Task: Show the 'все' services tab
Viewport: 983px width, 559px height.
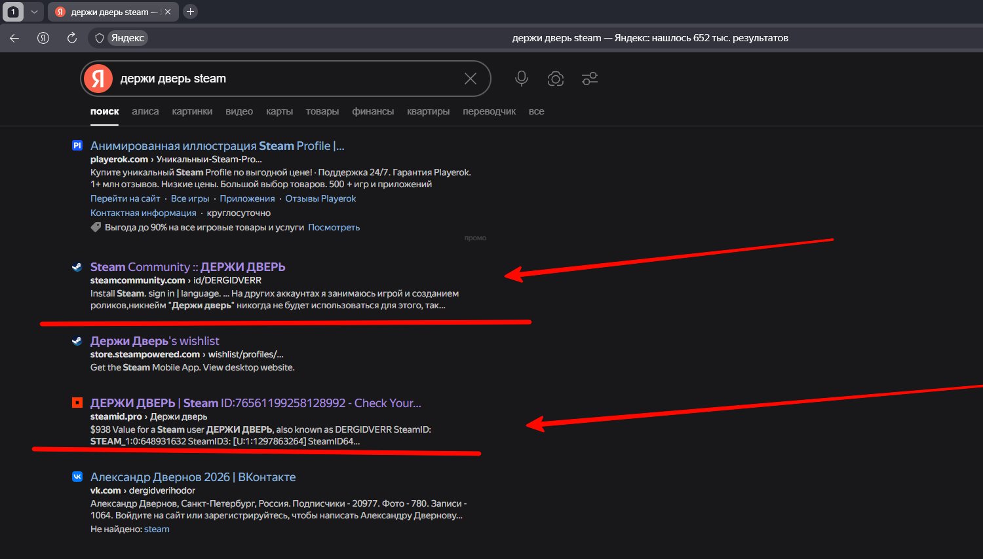Action: [536, 111]
